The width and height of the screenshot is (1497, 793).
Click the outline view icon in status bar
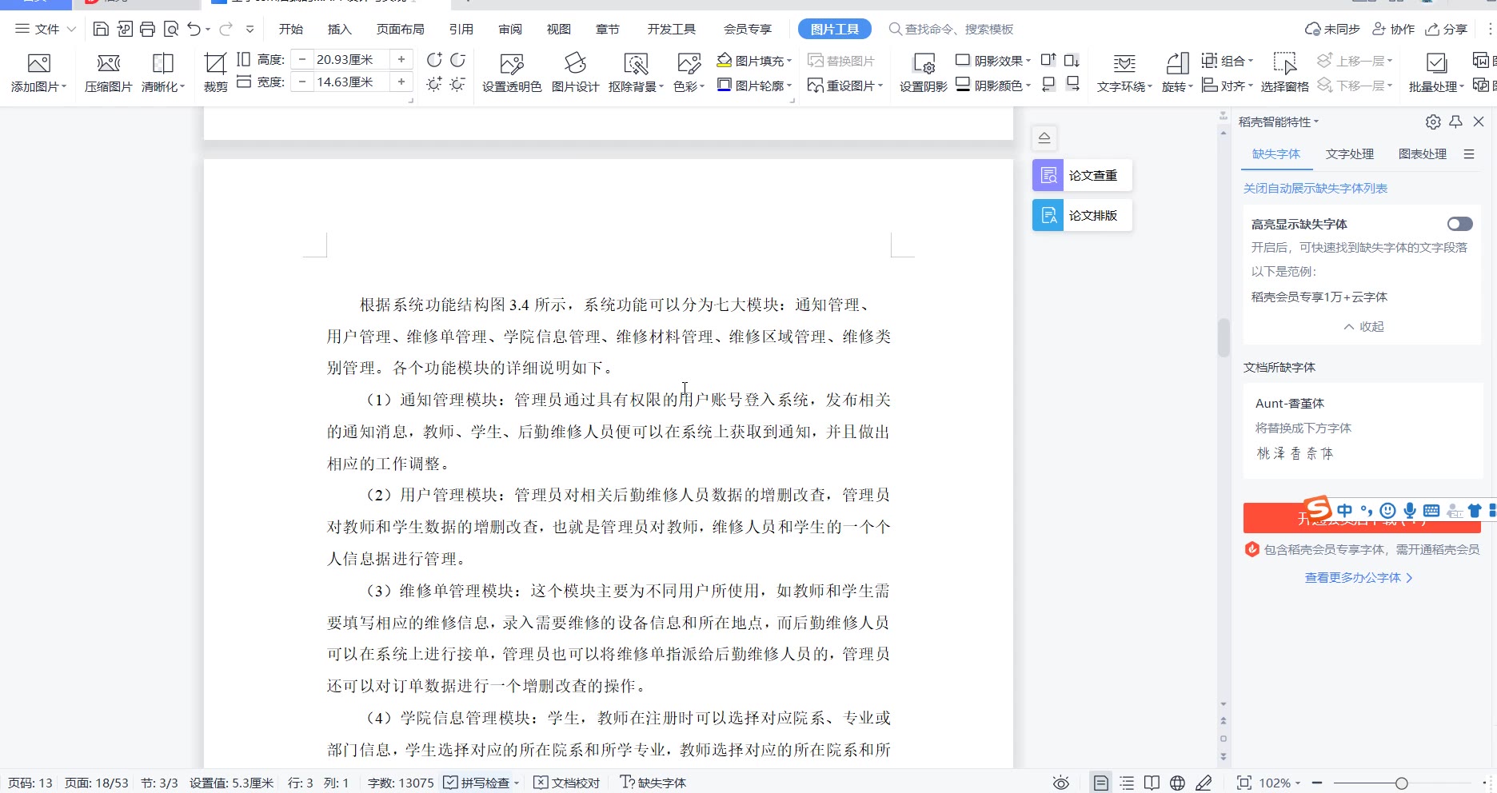1127,783
